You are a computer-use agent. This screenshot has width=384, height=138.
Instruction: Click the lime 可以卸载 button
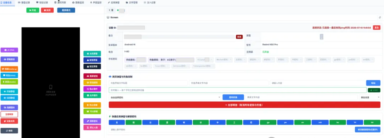(x=92, y=111)
